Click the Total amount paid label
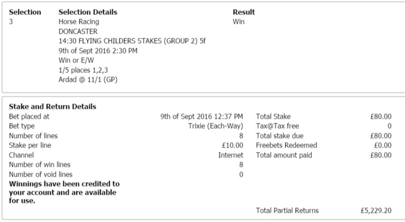 284,155
